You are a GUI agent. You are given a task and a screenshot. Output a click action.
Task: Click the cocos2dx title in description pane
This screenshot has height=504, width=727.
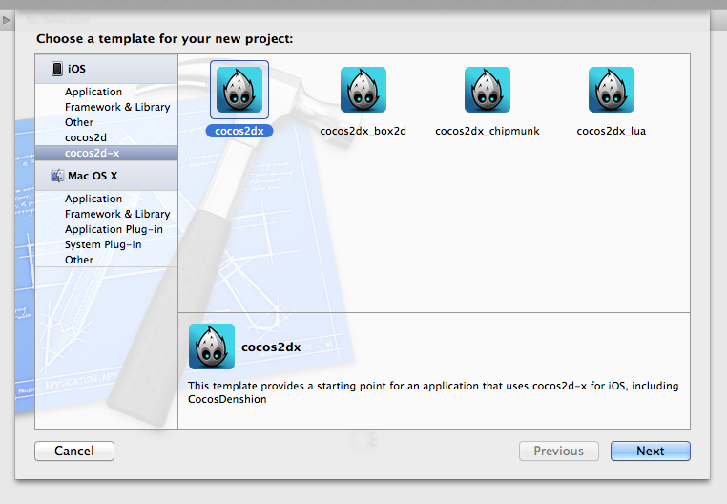pos(271,347)
